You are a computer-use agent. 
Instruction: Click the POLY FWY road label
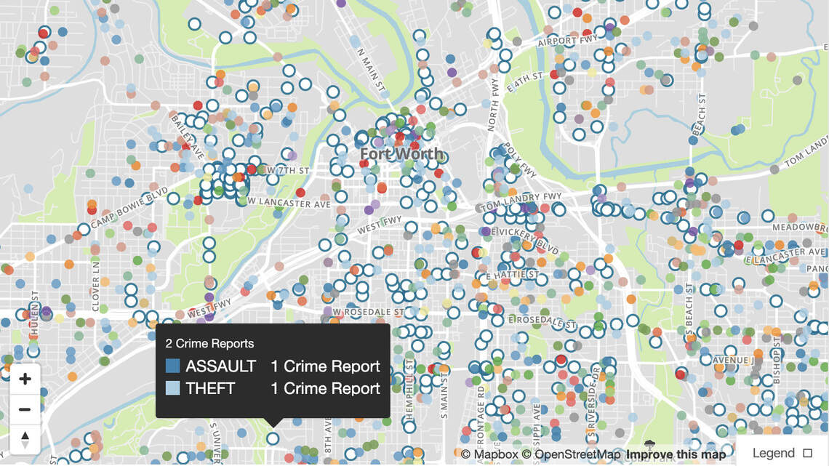pos(518,159)
